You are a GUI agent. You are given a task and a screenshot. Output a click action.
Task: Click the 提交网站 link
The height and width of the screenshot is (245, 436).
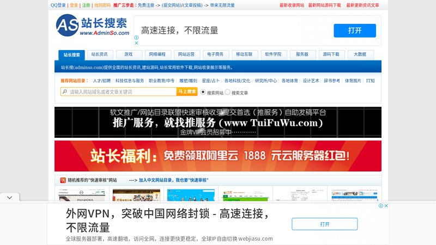pyautogui.click(x=171, y=5)
